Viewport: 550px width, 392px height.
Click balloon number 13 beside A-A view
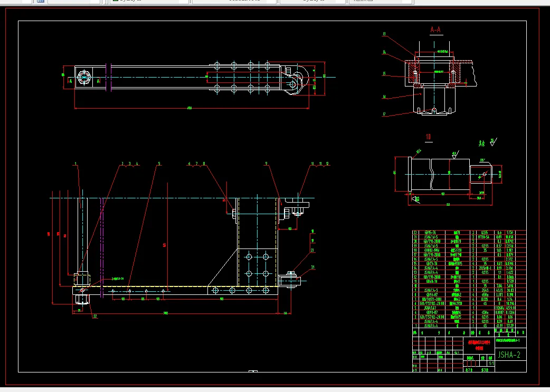tap(384, 34)
